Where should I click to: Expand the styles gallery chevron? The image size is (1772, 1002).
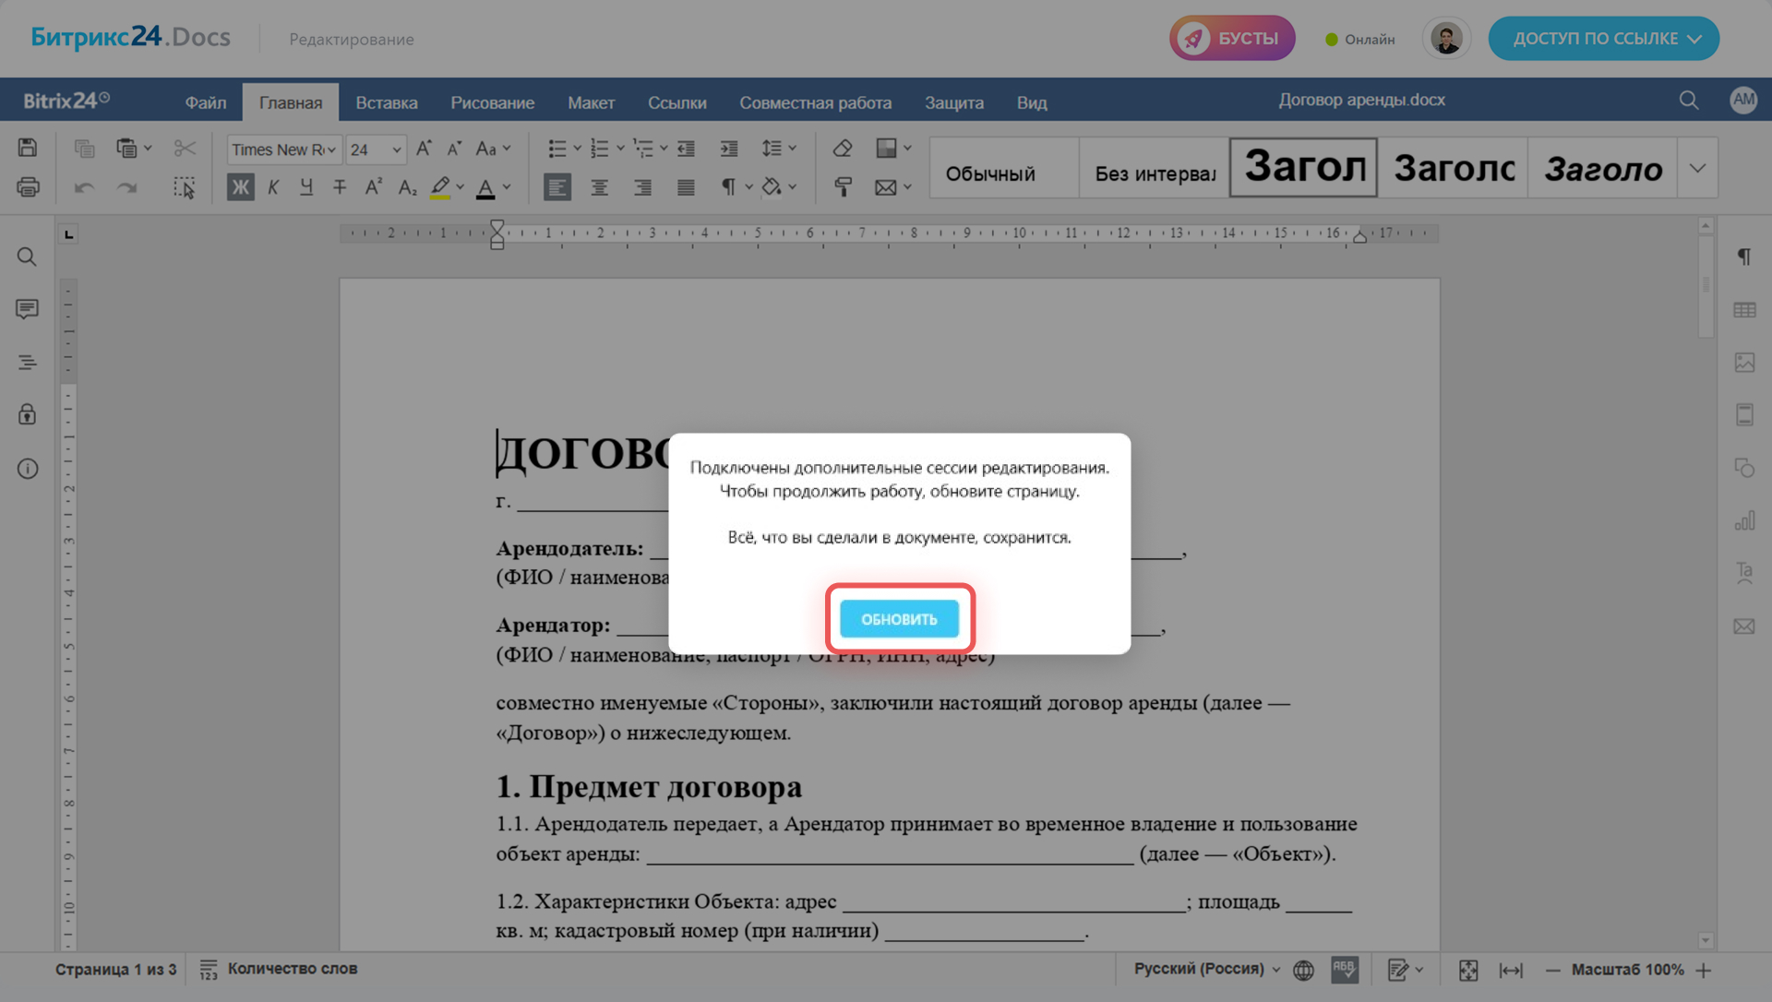coord(1696,168)
